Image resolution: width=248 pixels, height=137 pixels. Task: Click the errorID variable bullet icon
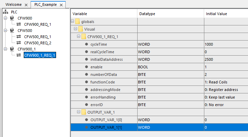pos(87,105)
